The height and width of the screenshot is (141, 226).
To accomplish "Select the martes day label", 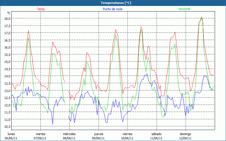I will (40, 134).
